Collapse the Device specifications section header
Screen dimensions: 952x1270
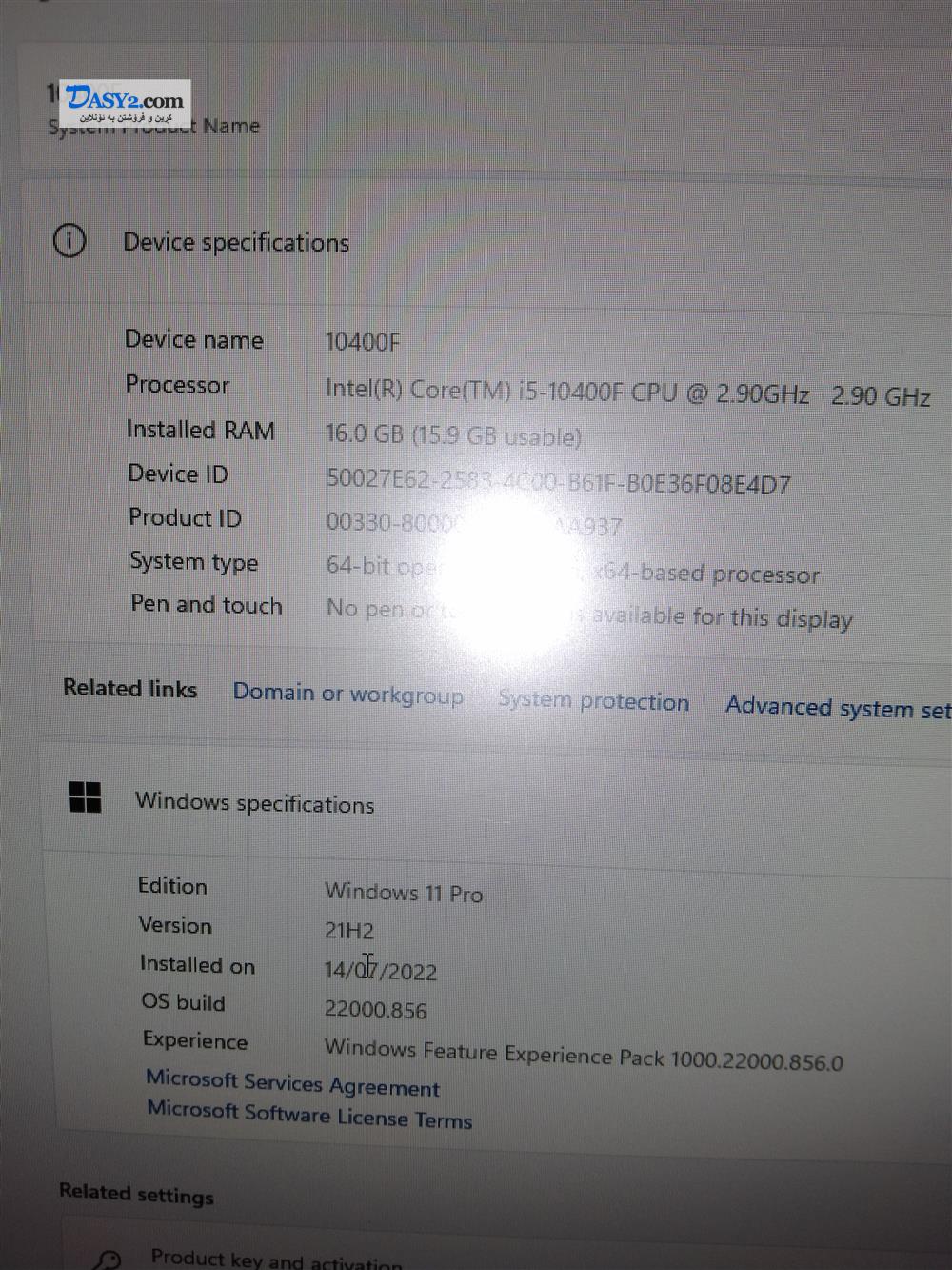point(486,242)
